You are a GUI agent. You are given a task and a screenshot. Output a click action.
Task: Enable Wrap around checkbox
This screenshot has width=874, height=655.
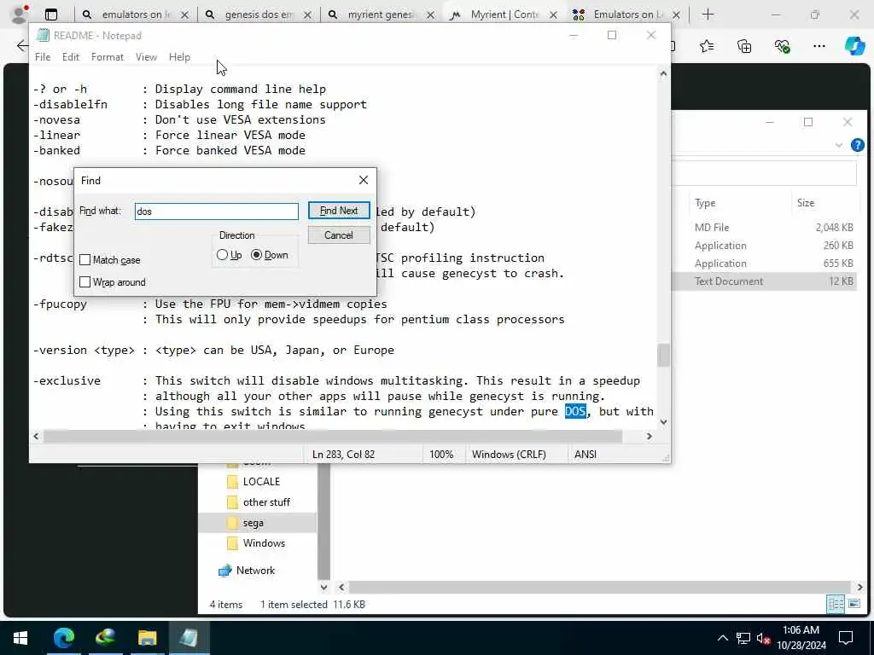pos(84,282)
